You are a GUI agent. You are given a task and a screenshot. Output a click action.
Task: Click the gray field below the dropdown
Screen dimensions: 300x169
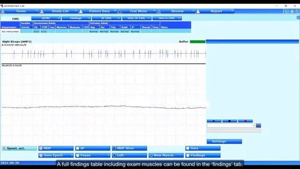(234, 131)
